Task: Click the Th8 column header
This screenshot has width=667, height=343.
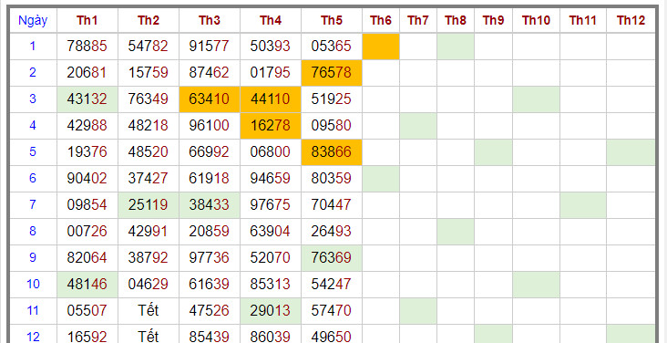Action: tap(456, 20)
